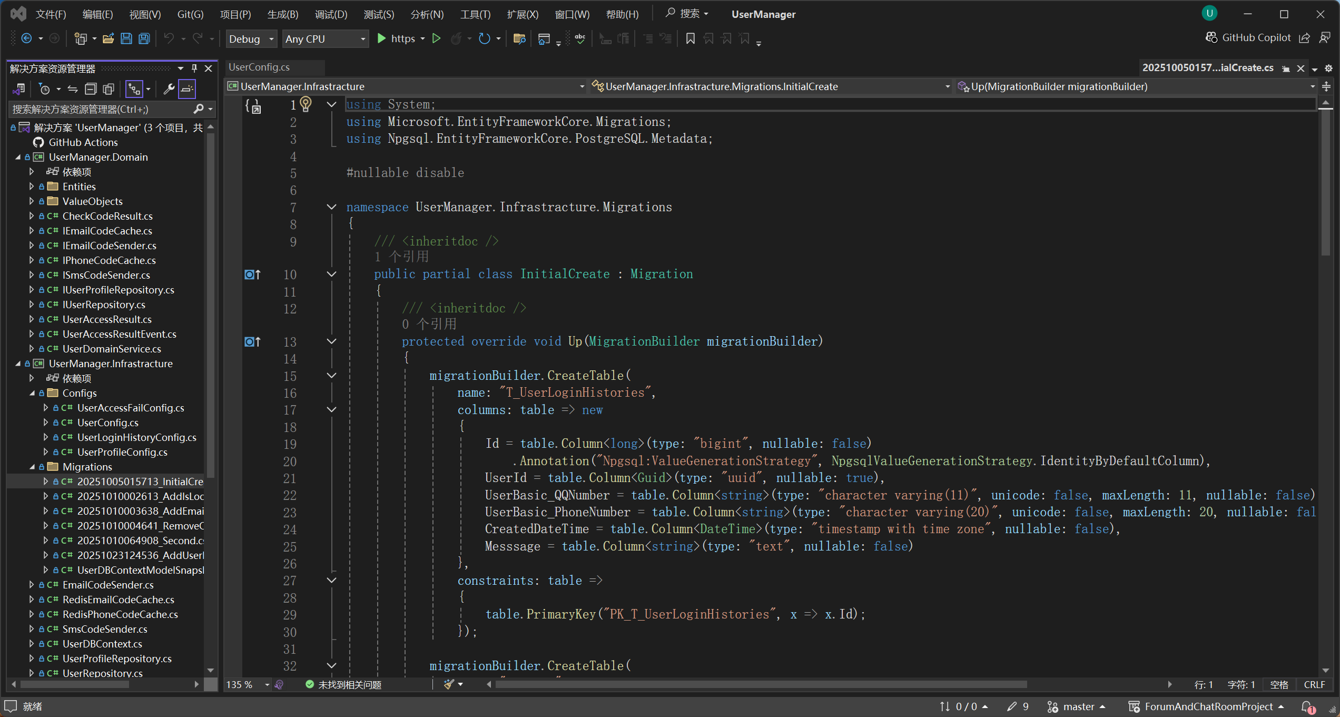
Task: Open GitHub Copilot from the top right
Action: tap(1248, 38)
